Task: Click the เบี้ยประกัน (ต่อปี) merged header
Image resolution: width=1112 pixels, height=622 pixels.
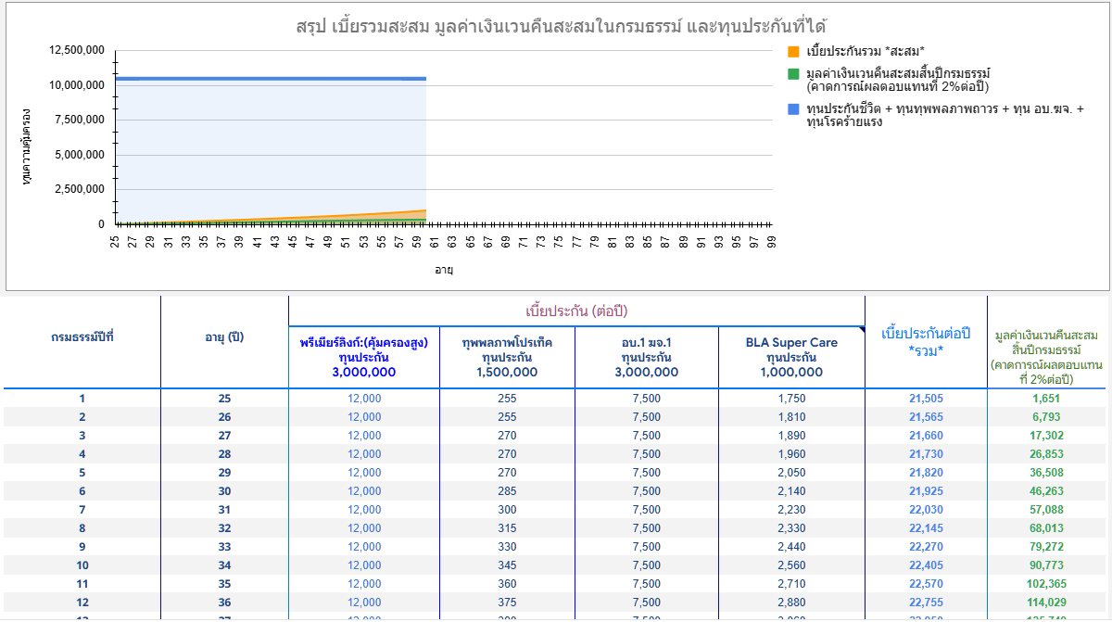Action: coord(576,311)
